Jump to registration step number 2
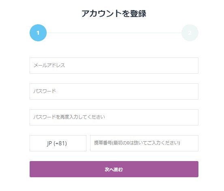 point(190,33)
